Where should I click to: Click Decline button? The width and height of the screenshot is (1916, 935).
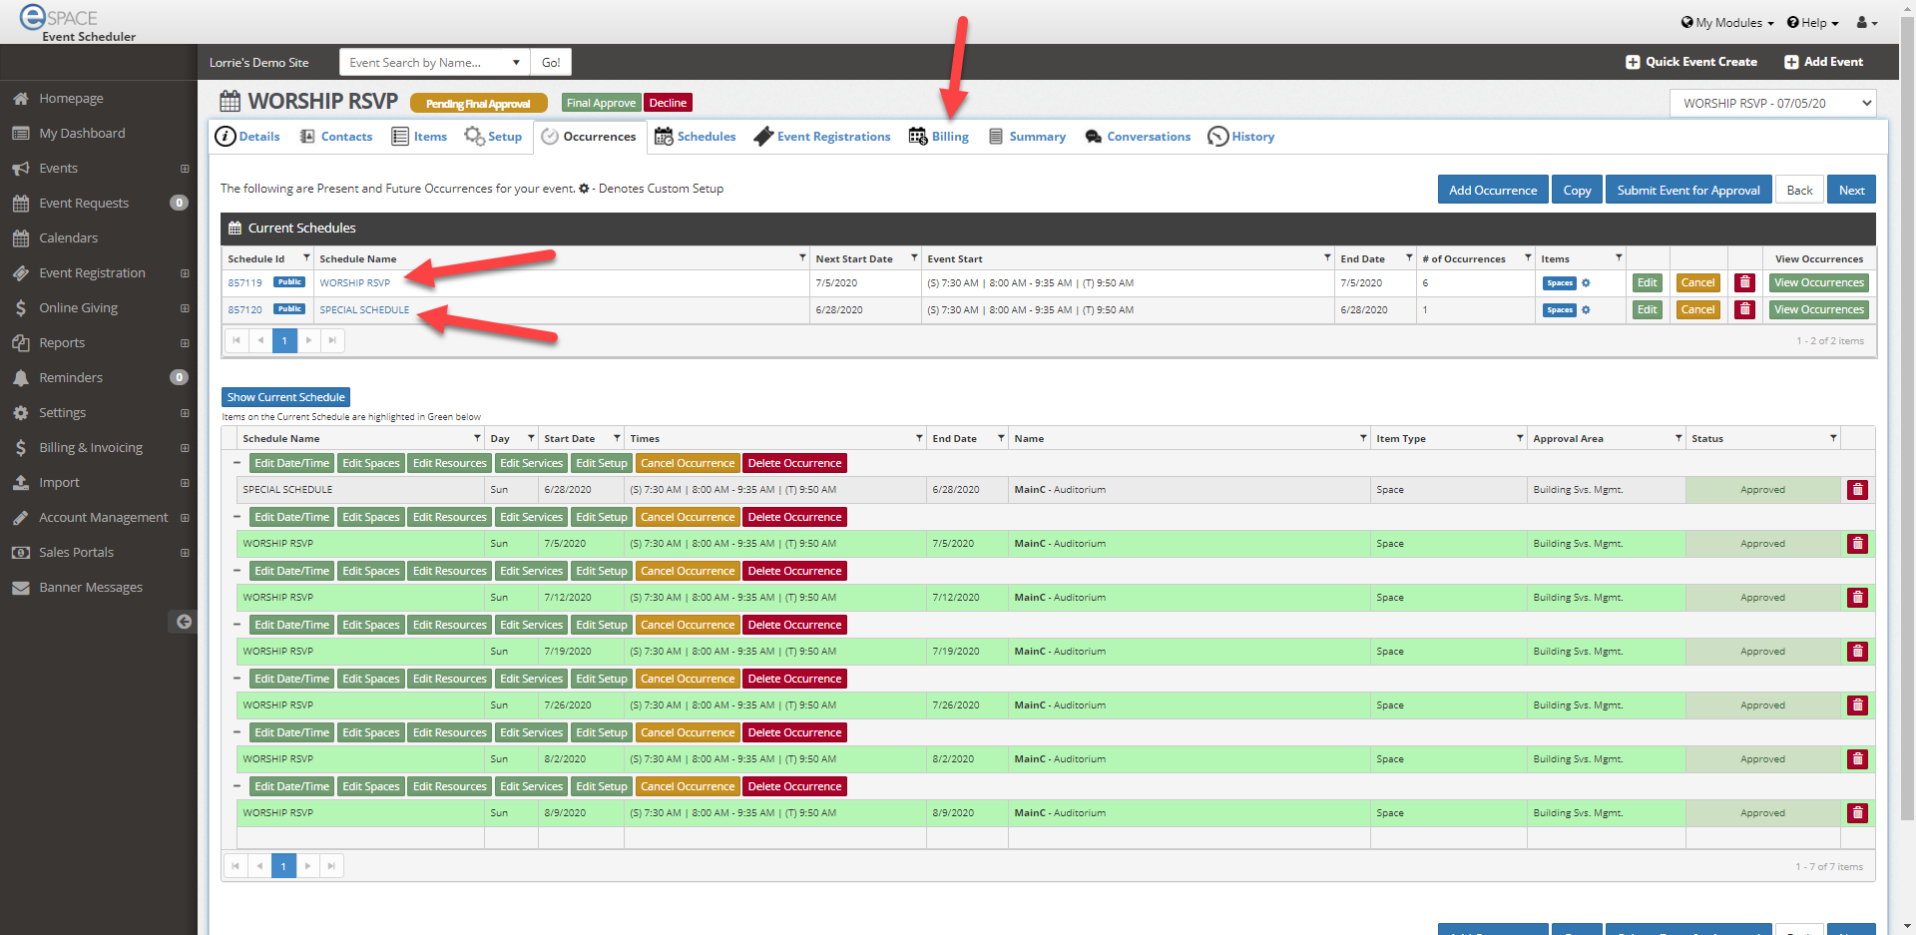[668, 103]
